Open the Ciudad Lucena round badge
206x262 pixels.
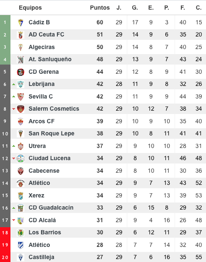tap(21, 158)
